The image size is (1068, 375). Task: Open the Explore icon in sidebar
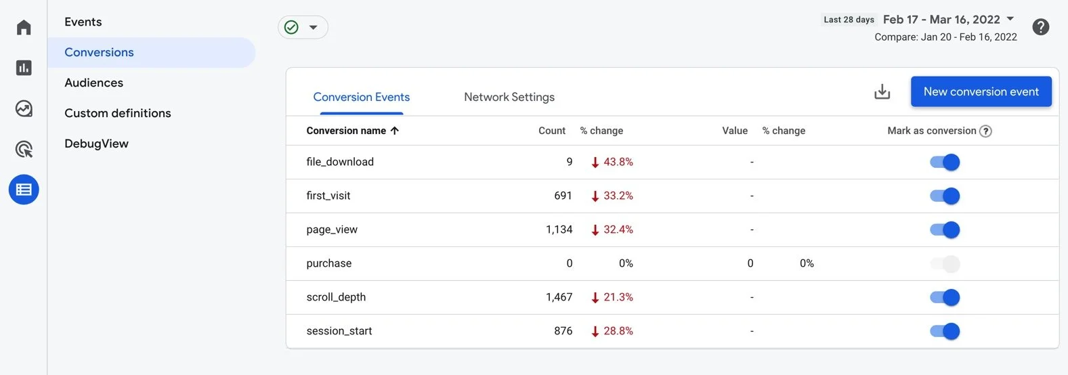point(24,108)
